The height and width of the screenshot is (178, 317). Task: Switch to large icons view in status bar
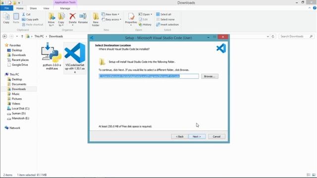tap(314, 175)
